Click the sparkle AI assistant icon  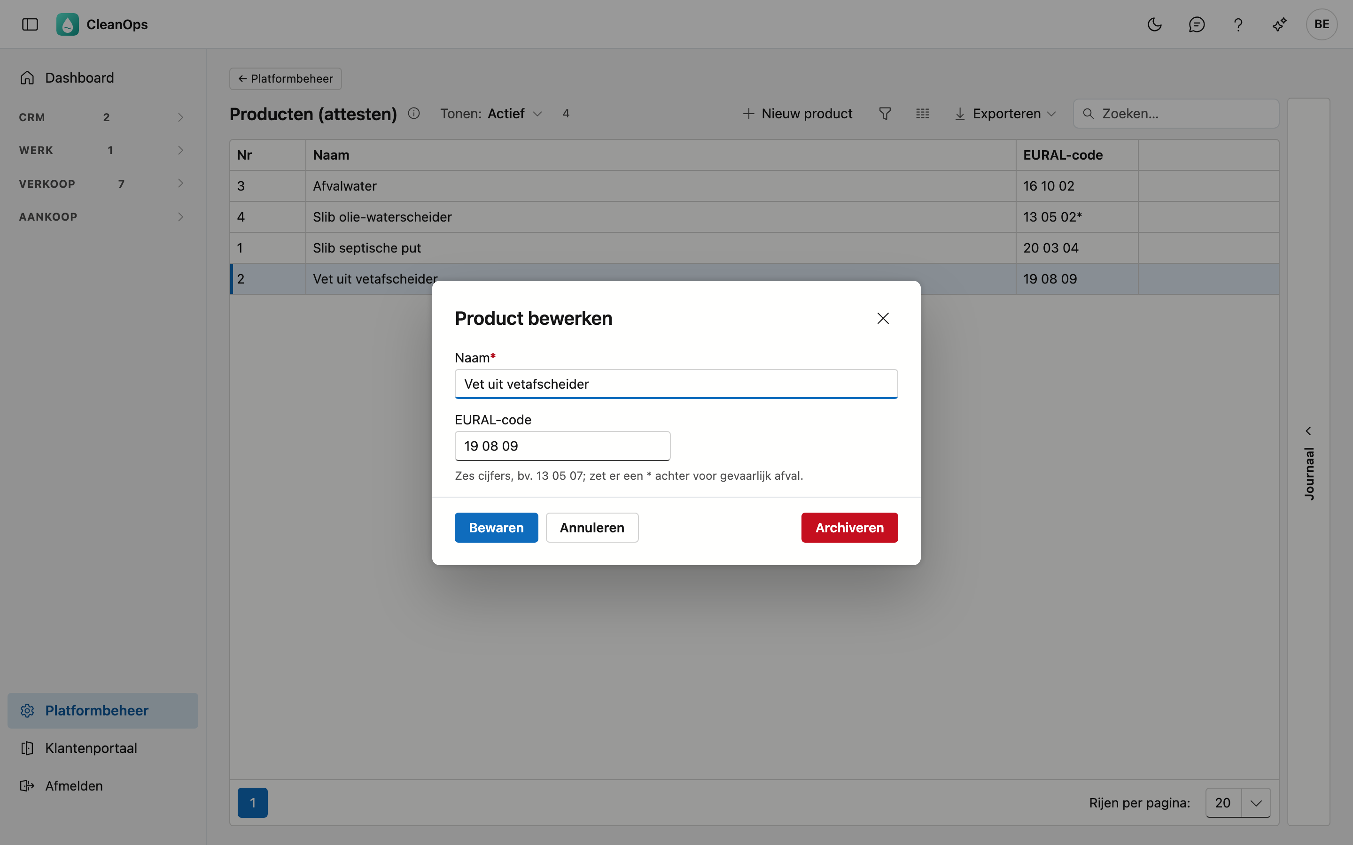(1279, 24)
